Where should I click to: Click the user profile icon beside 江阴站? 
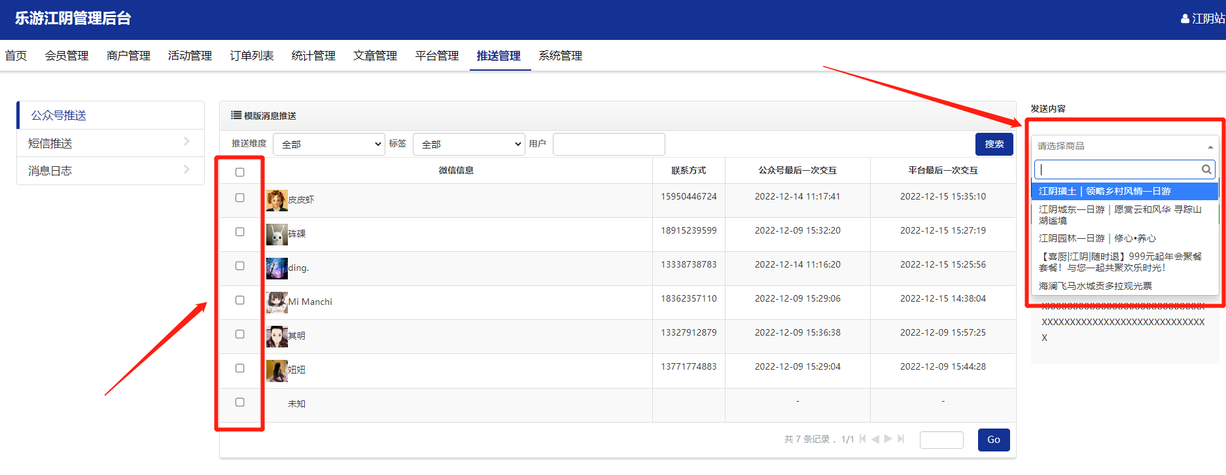(1185, 19)
